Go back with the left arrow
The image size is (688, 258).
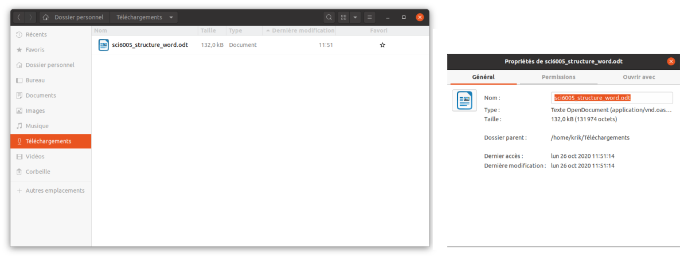(x=18, y=17)
